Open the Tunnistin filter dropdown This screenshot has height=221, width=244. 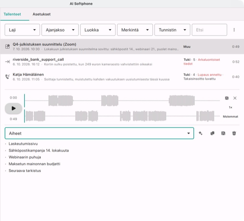[x=172, y=30]
